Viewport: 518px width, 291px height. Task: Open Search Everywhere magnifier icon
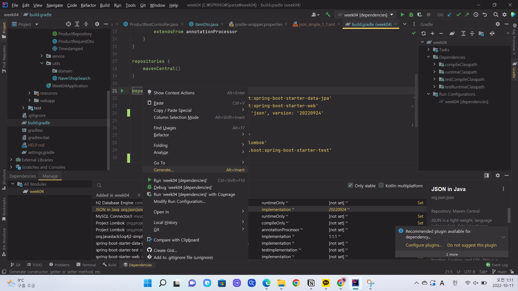tap(496, 15)
